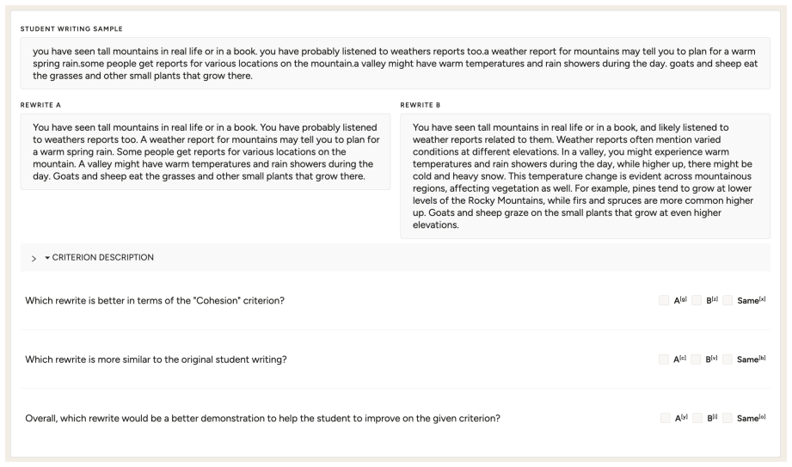Select the REWRITE B heading label
The width and height of the screenshot is (792, 467).
point(421,105)
